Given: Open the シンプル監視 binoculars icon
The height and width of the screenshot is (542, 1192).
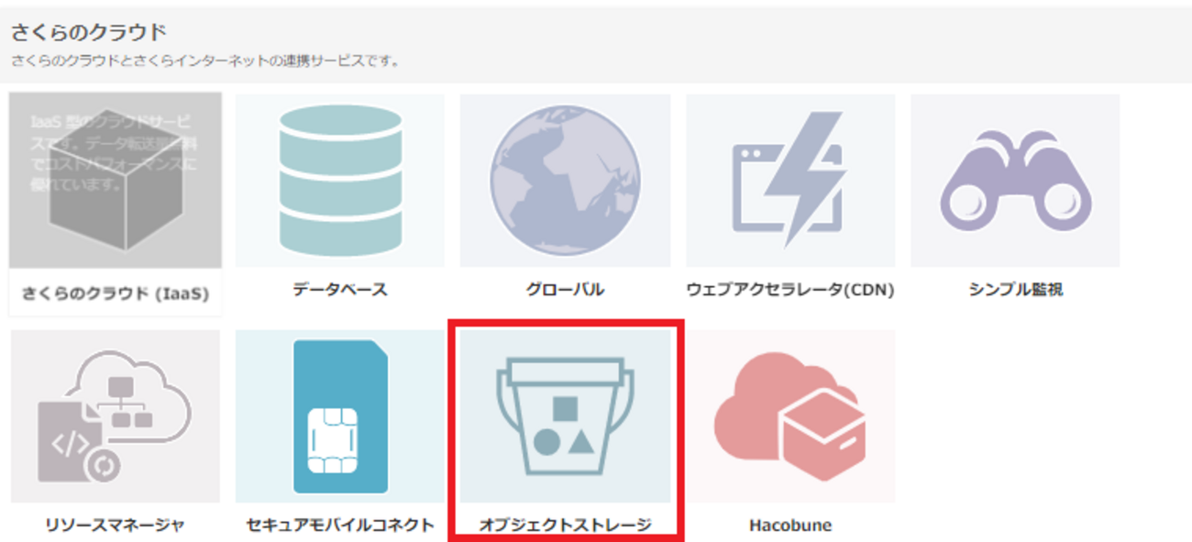Looking at the screenshot, I should (x=1015, y=181).
